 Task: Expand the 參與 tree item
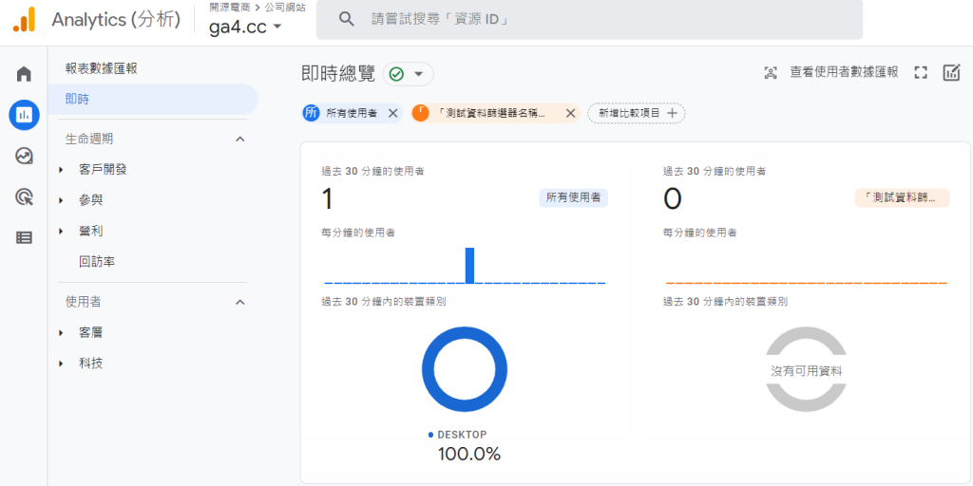(x=61, y=200)
